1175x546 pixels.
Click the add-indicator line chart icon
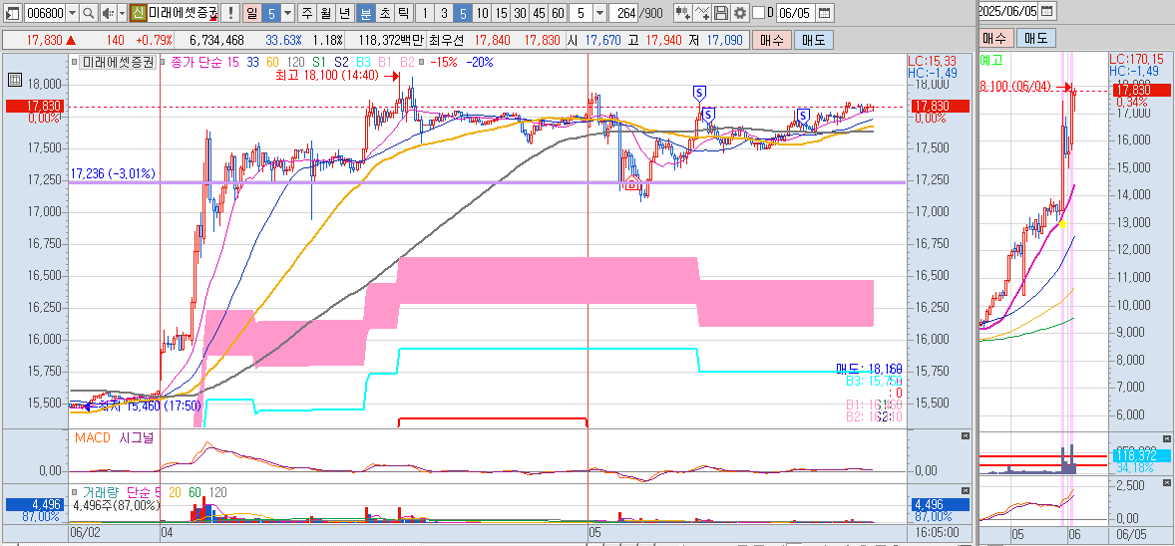pyautogui.click(x=701, y=13)
